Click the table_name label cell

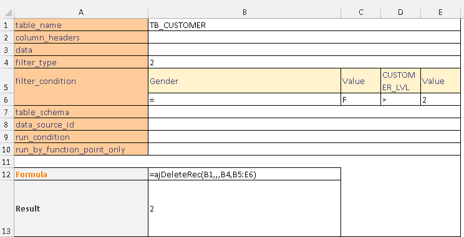(x=81, y=25)
